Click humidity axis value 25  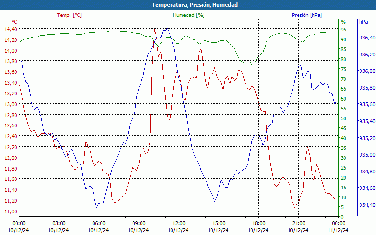pos(344,168)
